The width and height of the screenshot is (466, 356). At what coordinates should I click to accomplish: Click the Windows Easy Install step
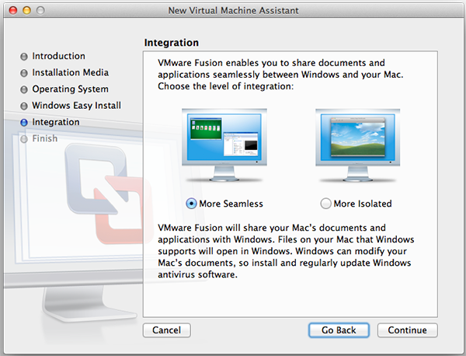coord(77,105)
